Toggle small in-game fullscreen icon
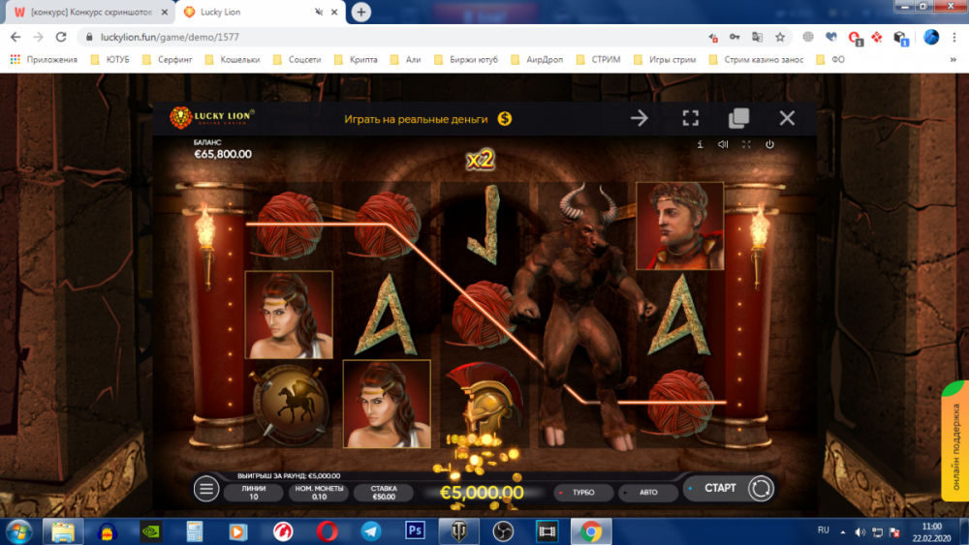 [746, 144]
